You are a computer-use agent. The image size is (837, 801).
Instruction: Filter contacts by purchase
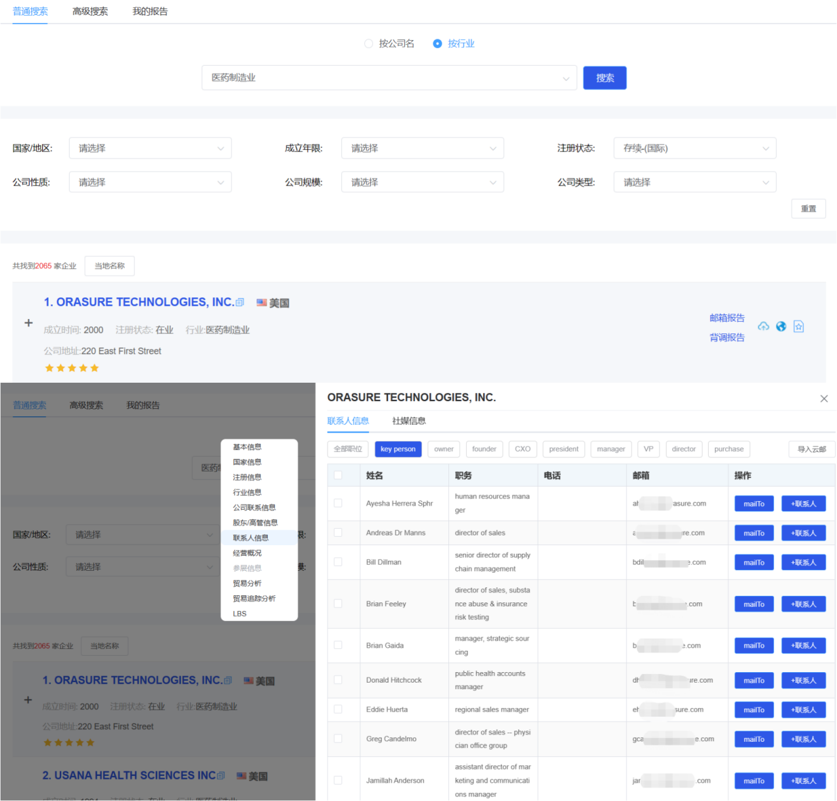729,449
